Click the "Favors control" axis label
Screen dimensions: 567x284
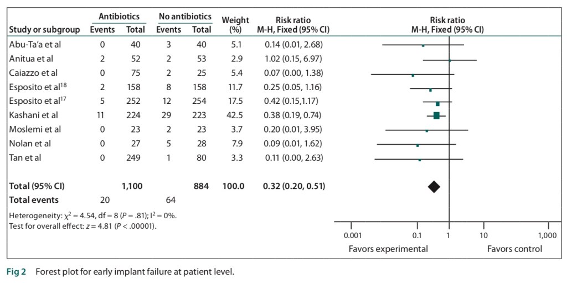click(514, 249)
